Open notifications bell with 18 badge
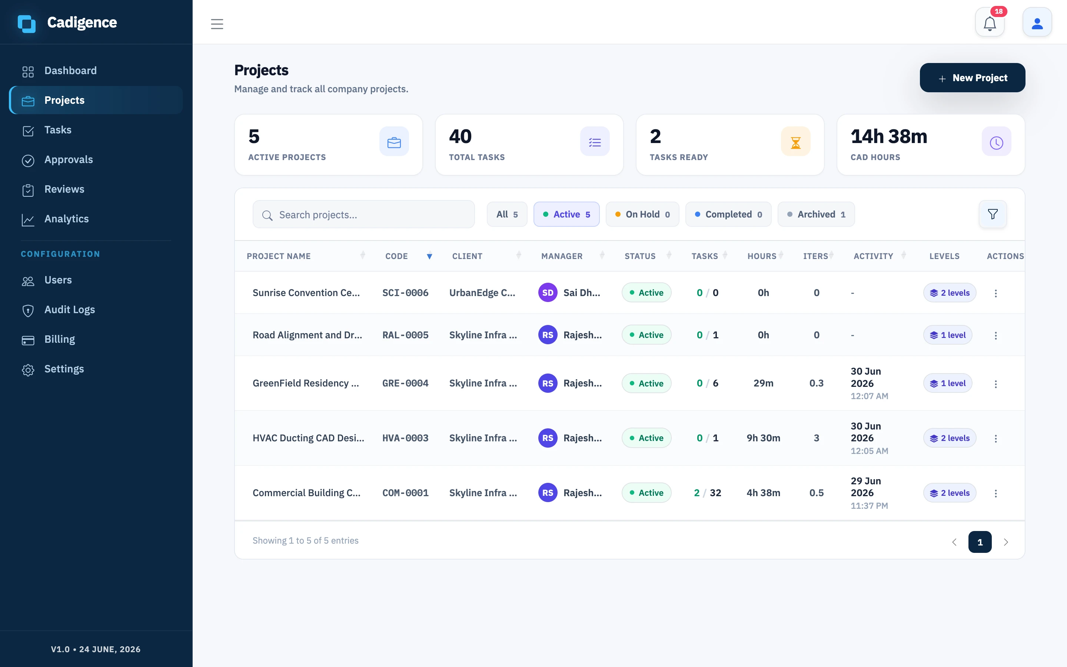1067x667 pixels. tap(990, 23)
